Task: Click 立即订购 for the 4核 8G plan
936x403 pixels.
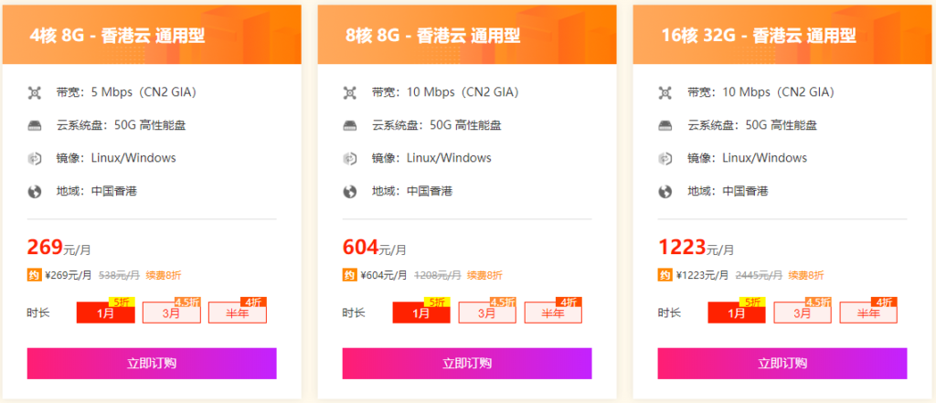Action: pyautogui.click(x=152, y=364)
